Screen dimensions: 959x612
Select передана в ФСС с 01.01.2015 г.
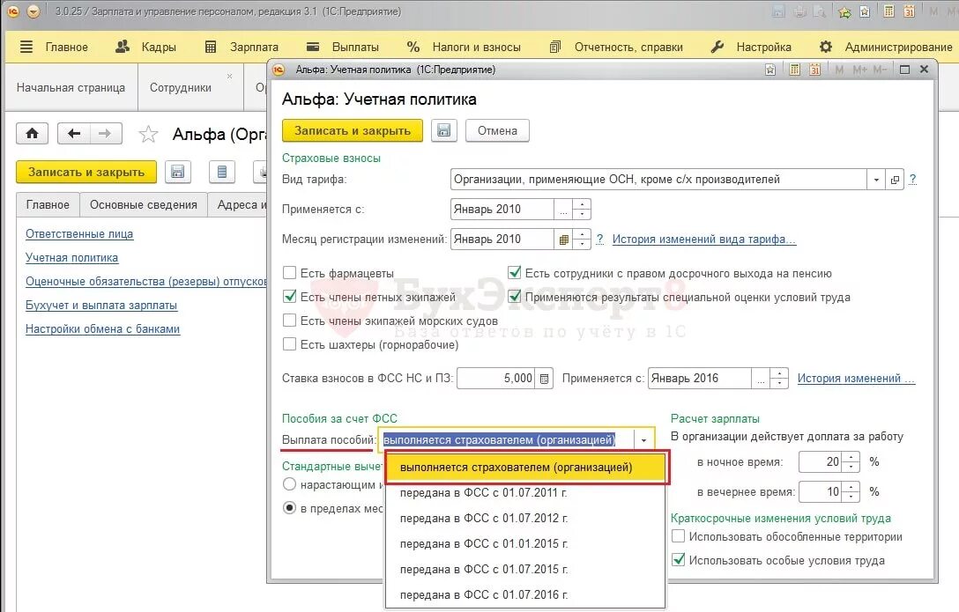click(x=524, y=543)
